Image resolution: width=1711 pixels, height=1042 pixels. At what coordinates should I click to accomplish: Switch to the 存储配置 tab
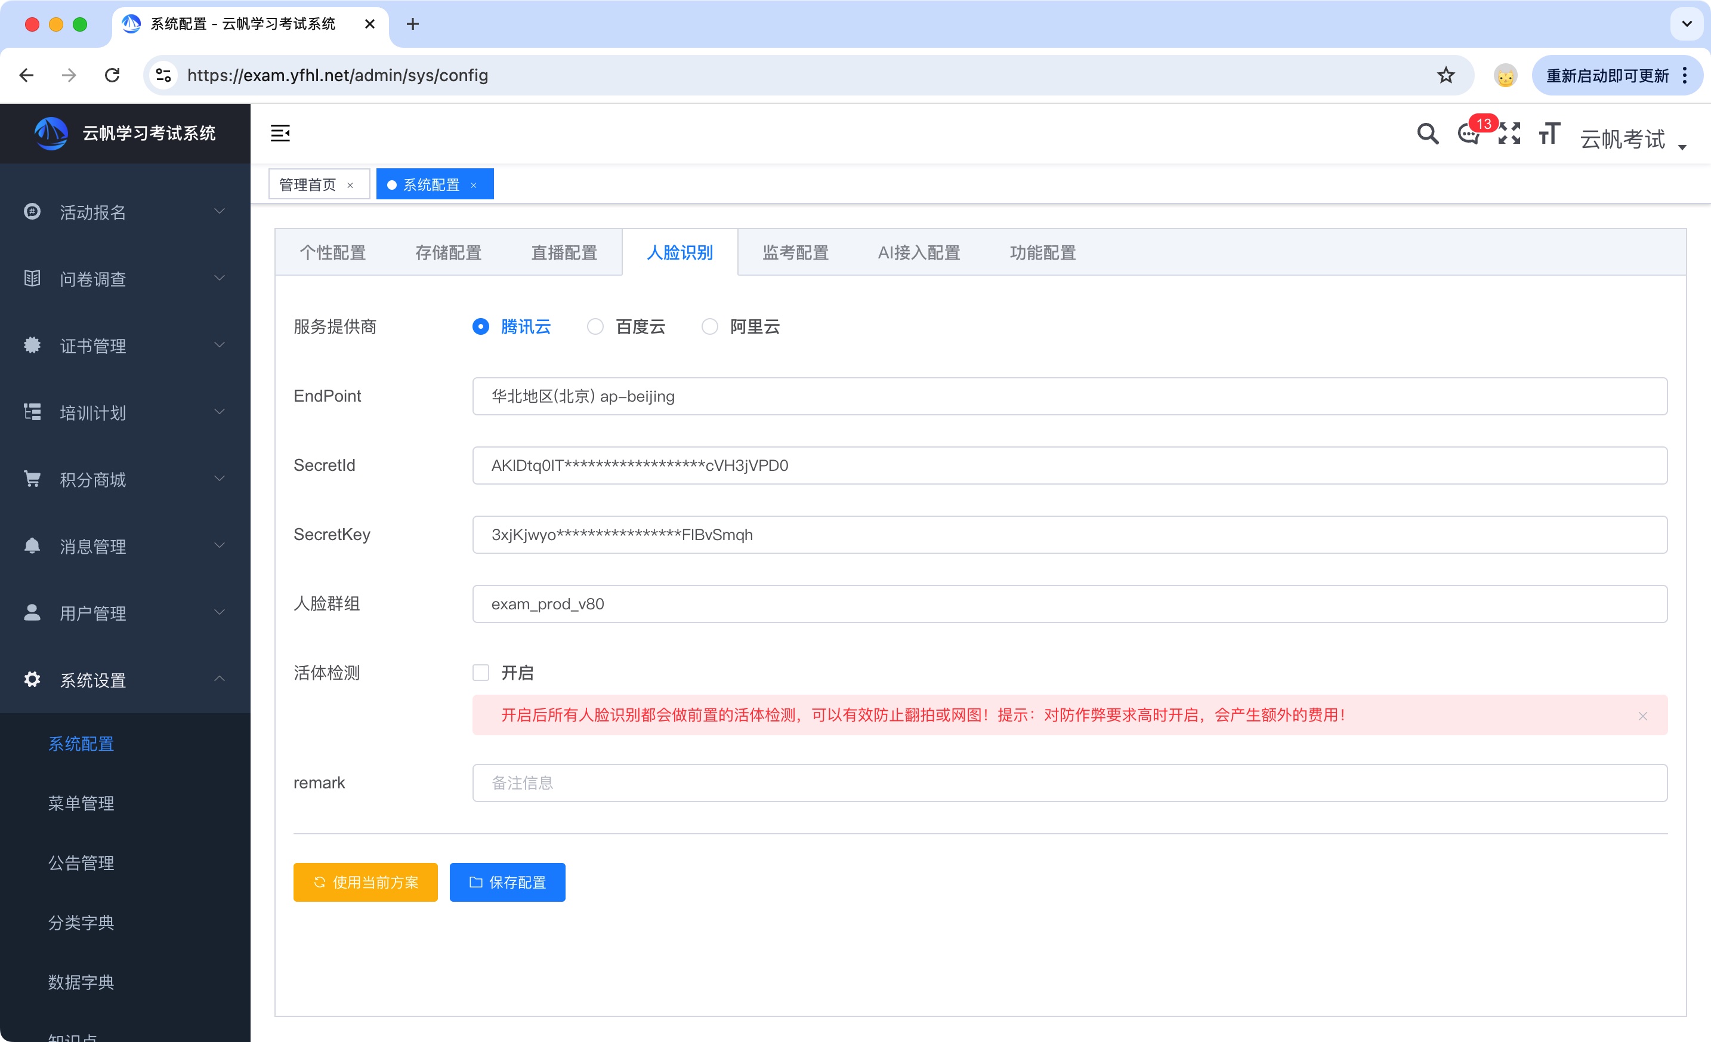pyautogui.click(x=448, y=252)
